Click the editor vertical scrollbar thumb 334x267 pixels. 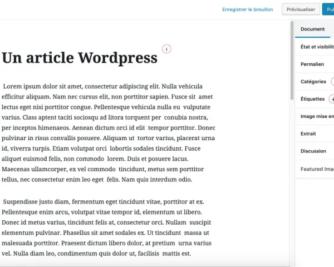point(292,60)
